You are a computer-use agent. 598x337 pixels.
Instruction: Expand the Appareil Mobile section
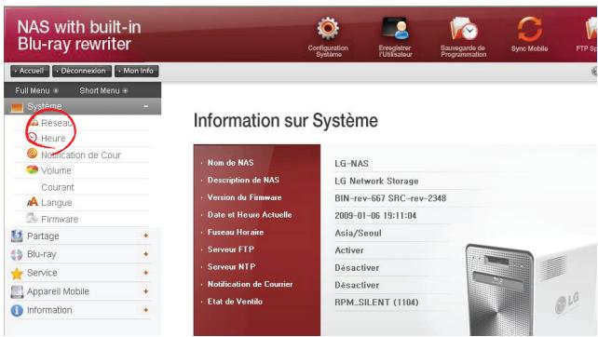pos(145,291)
